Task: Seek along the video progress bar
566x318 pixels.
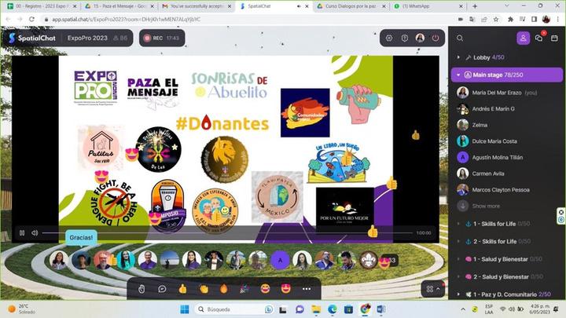Action: [x=227, y=233]
